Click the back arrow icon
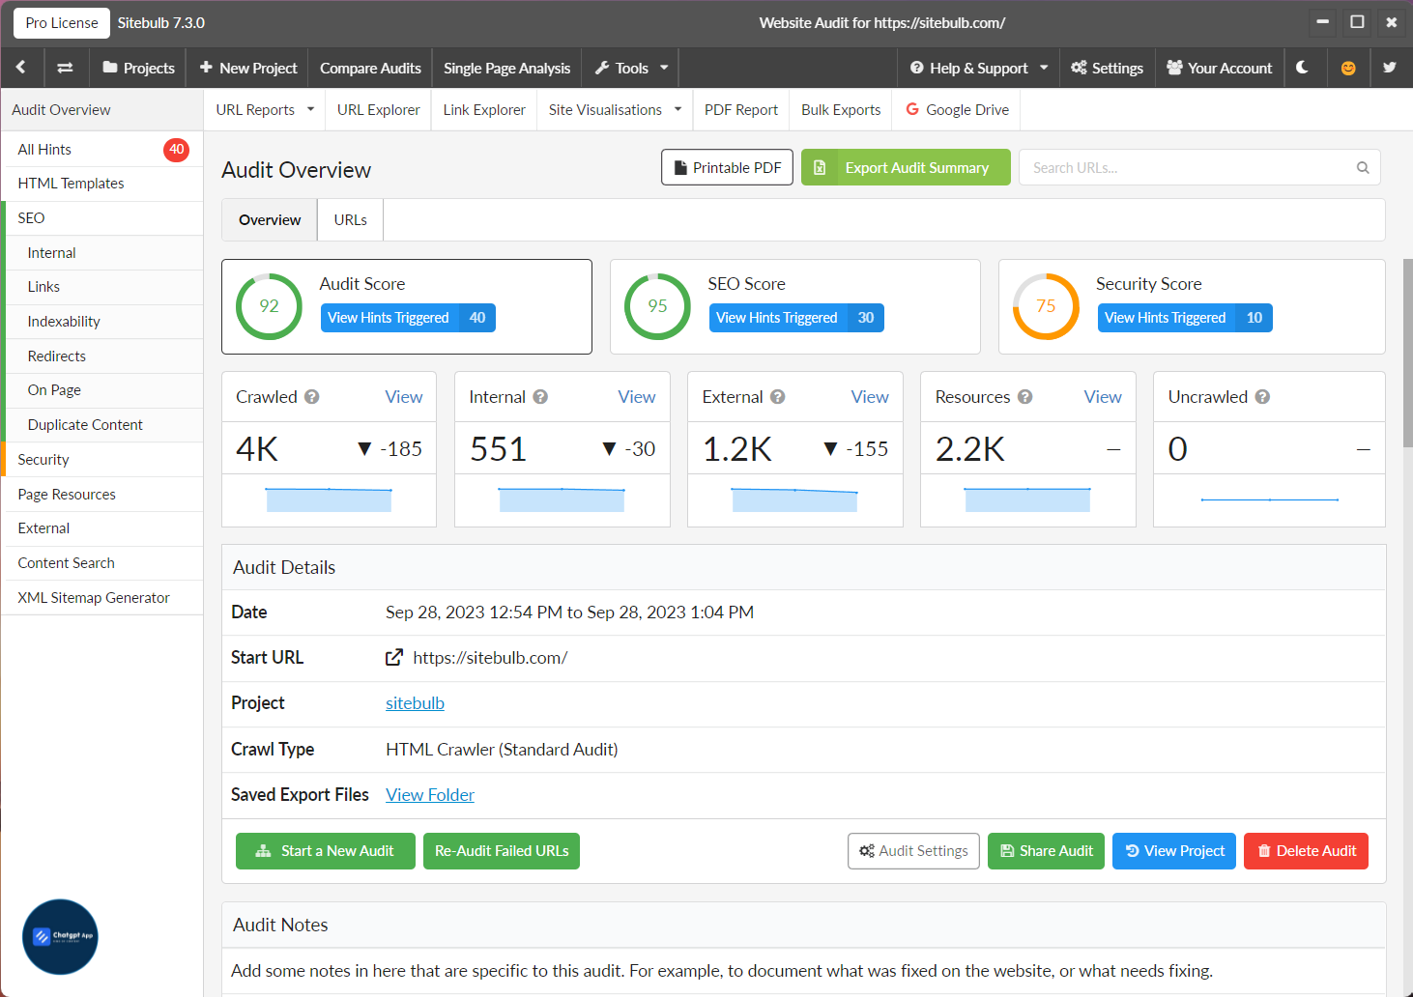Image resolution: width=1413 pixels, height=997 pixels. (21, 68)
